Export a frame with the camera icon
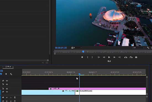 136,57
